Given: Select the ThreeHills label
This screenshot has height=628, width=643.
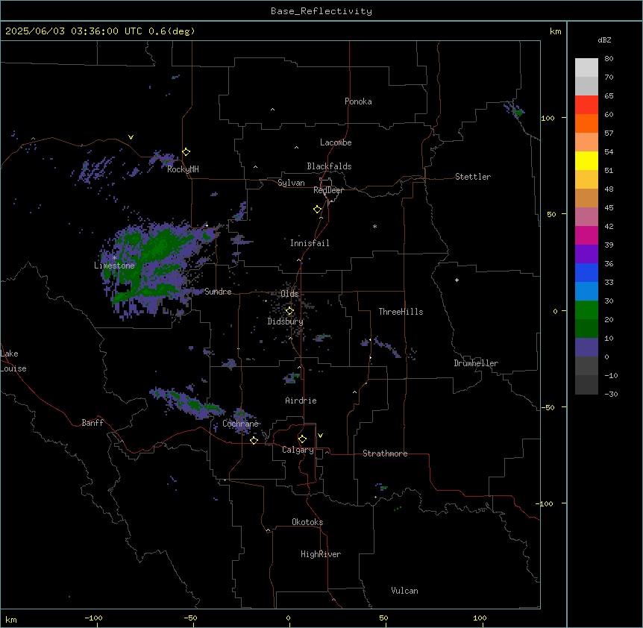Looking at the screenshot, I should click(401, 312).
